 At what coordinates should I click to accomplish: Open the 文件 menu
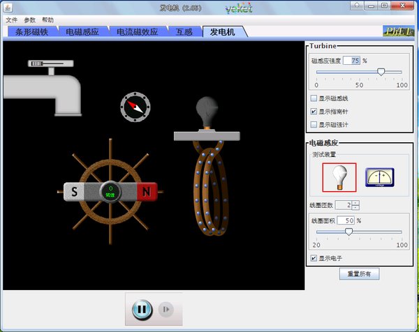[12, 20]
